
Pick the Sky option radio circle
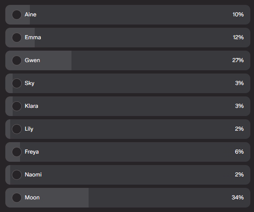[17, 83]
